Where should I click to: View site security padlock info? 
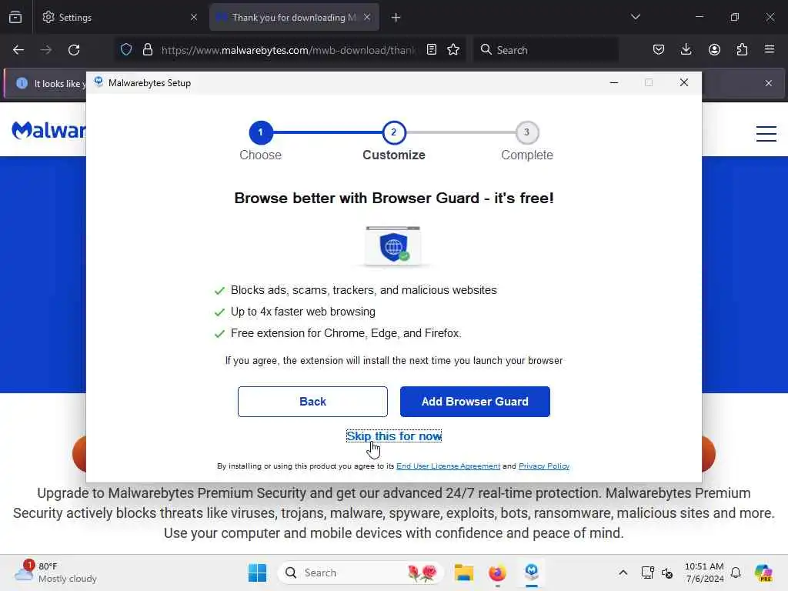[147, 49]
